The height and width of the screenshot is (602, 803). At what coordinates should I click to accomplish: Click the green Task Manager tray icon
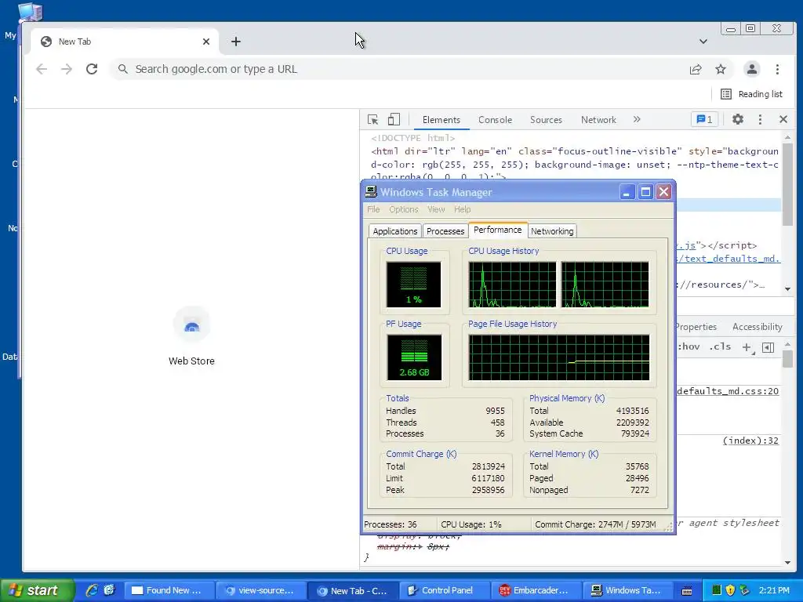(x=717, y=590)
